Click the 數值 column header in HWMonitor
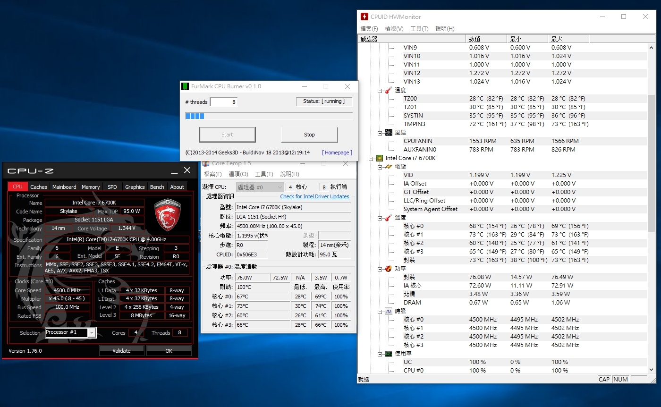The image size is (661, 407). (487, 39)
